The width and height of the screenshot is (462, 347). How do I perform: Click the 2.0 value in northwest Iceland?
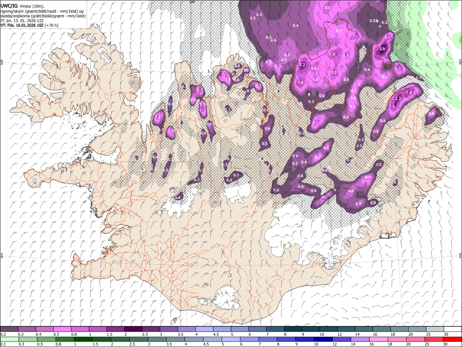pos(201,89)
